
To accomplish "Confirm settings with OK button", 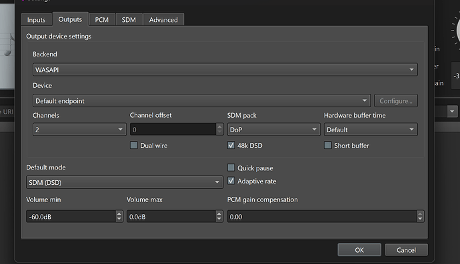I will coord(359,250).
